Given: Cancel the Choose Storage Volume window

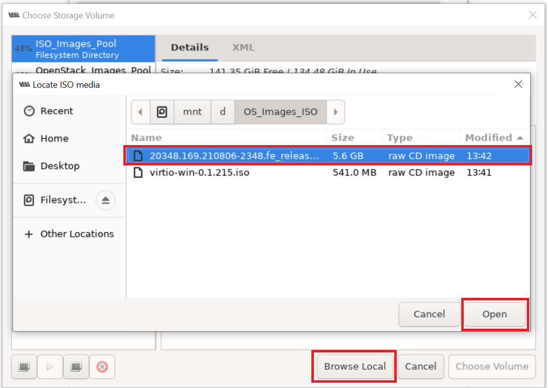Looking at the screenshot, I should coord(421,366).
